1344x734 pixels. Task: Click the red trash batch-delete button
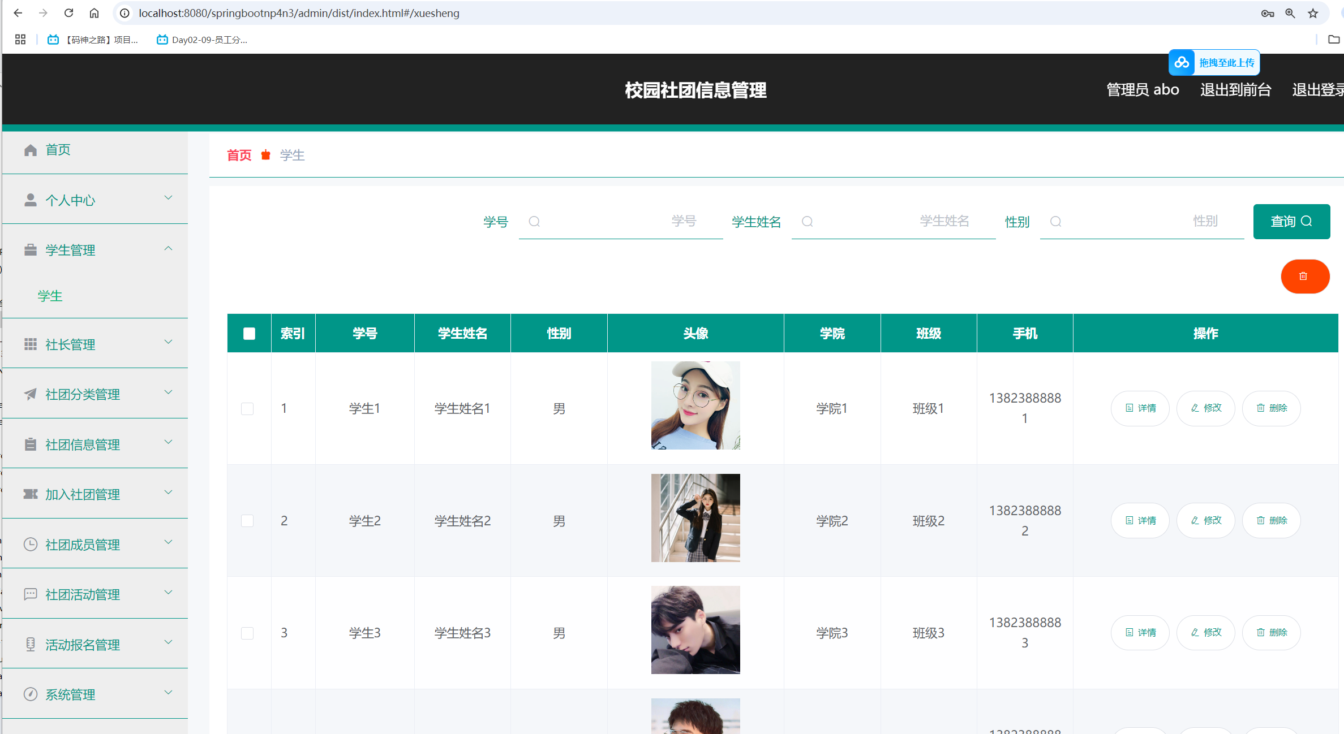(x=1304, y=277)
